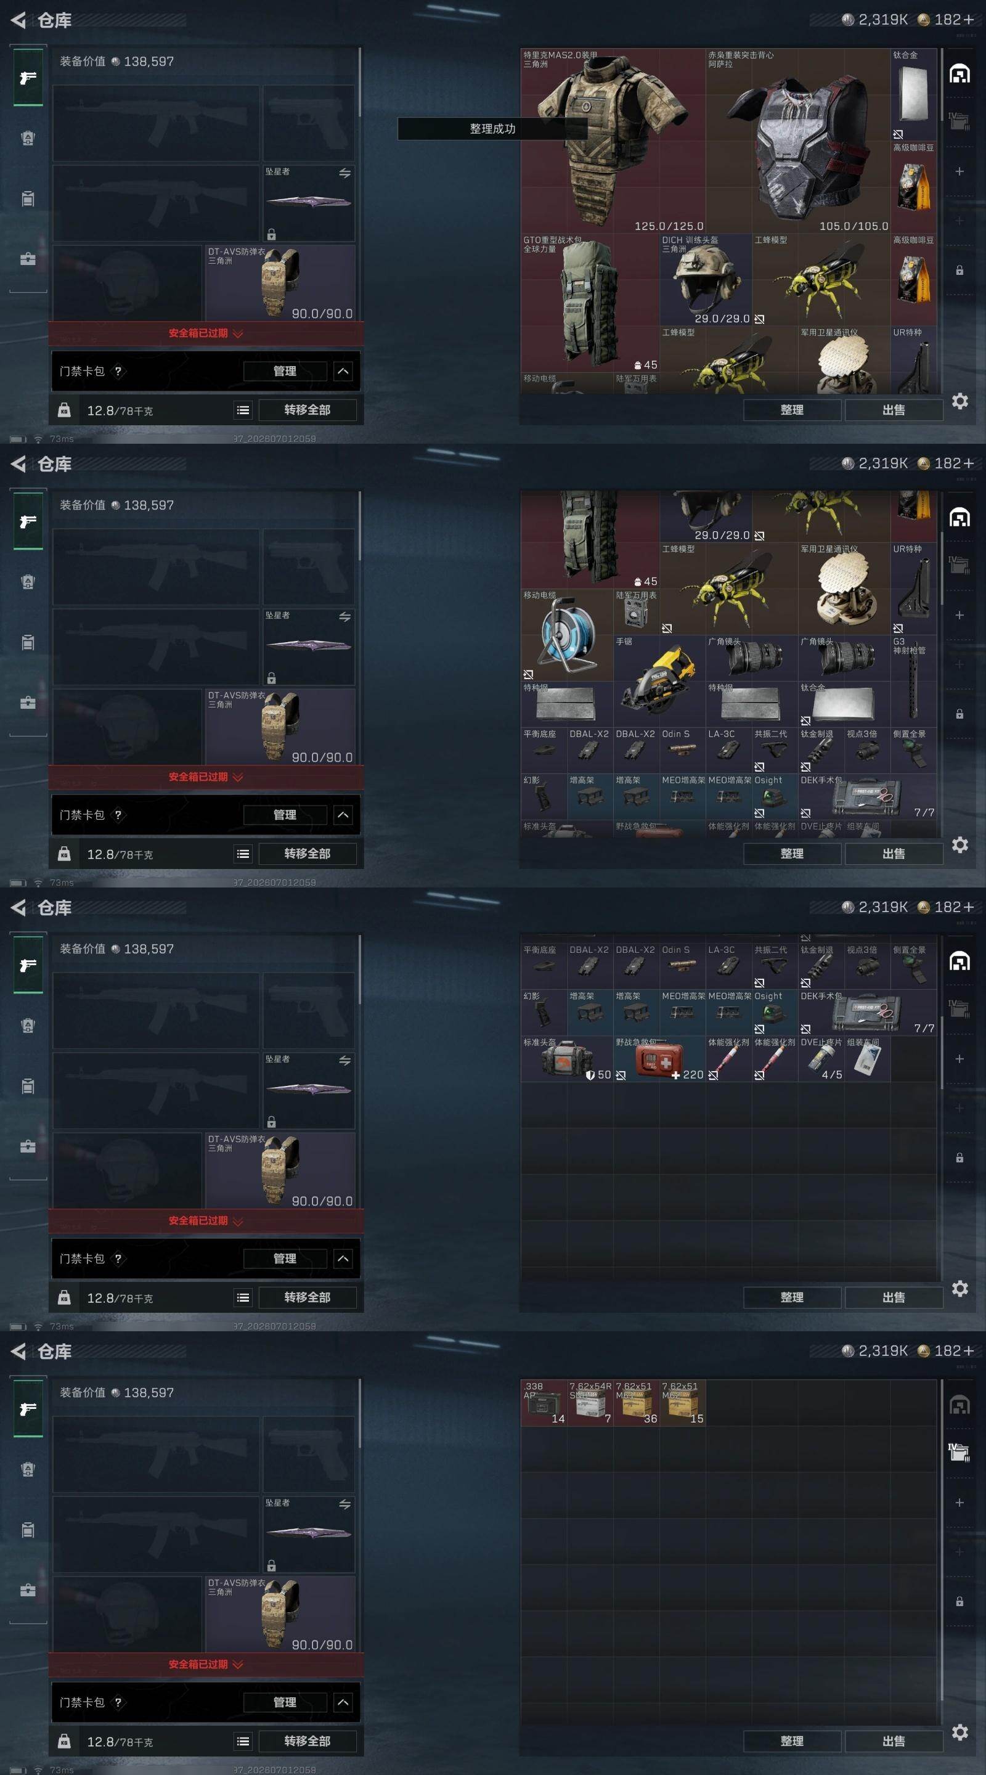Image resolution: width=986 pixels, height=1775 pixels.
Task: Select the red 野战急救包 medkit showing 220
Action: pyautogui.click(x=659, y=1058)
